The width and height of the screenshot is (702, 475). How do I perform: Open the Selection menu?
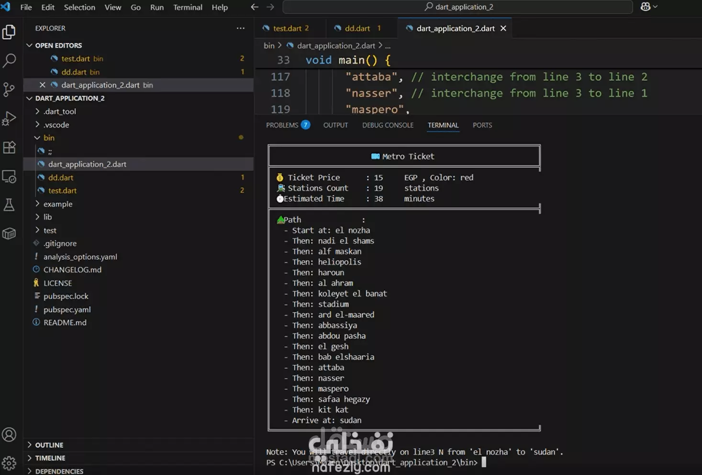pyautogui.click(x=79, y=7)
